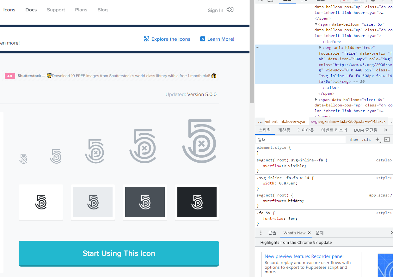Viewport: 393px width, 277px height.
Task: Open the Learn More! link
Action: click(221, 39)
